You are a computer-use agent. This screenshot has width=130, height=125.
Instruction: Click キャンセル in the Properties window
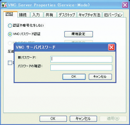pyautogui.click(x=83, y=119)
